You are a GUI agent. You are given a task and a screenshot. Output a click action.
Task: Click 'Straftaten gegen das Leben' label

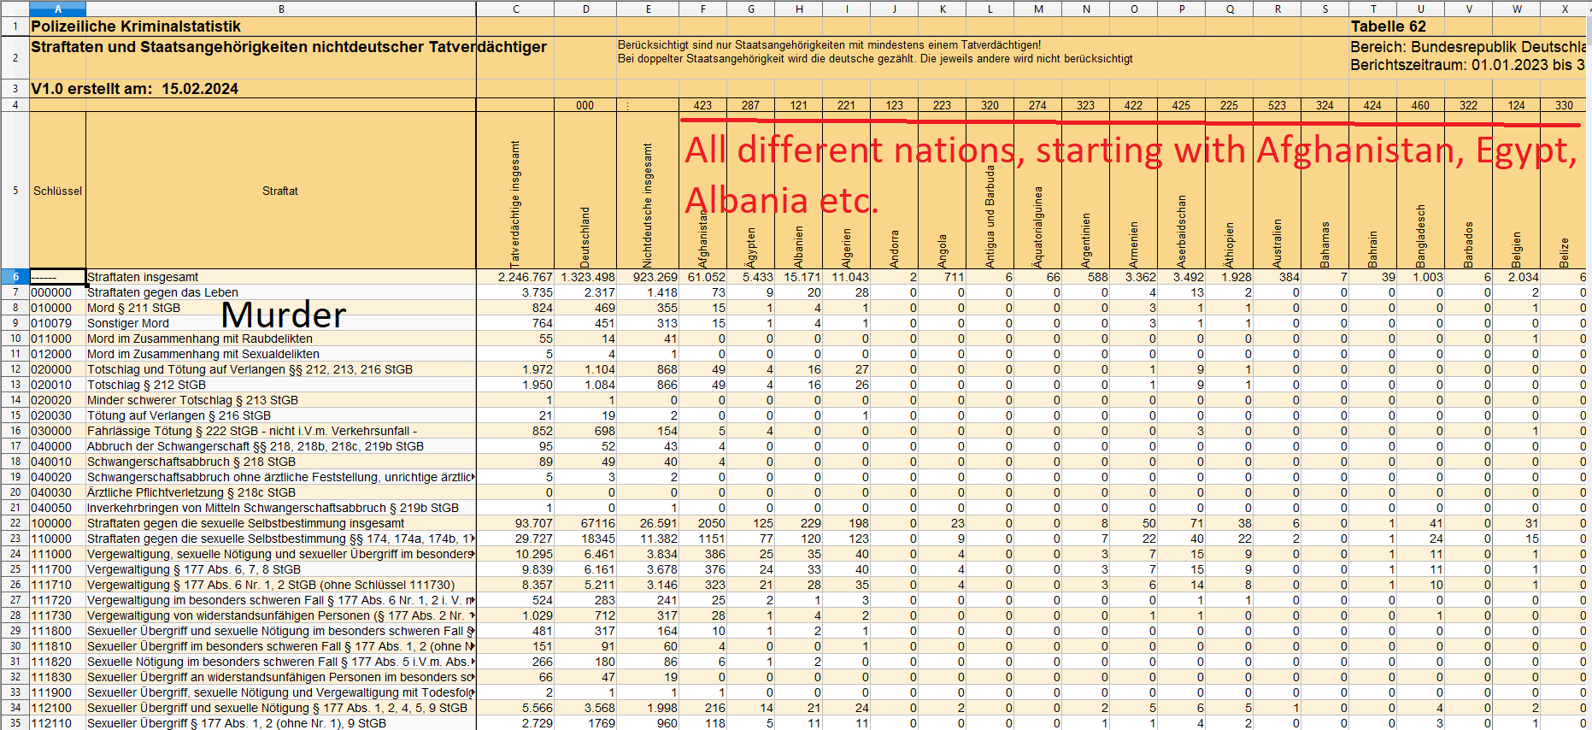tap(162, 292)
